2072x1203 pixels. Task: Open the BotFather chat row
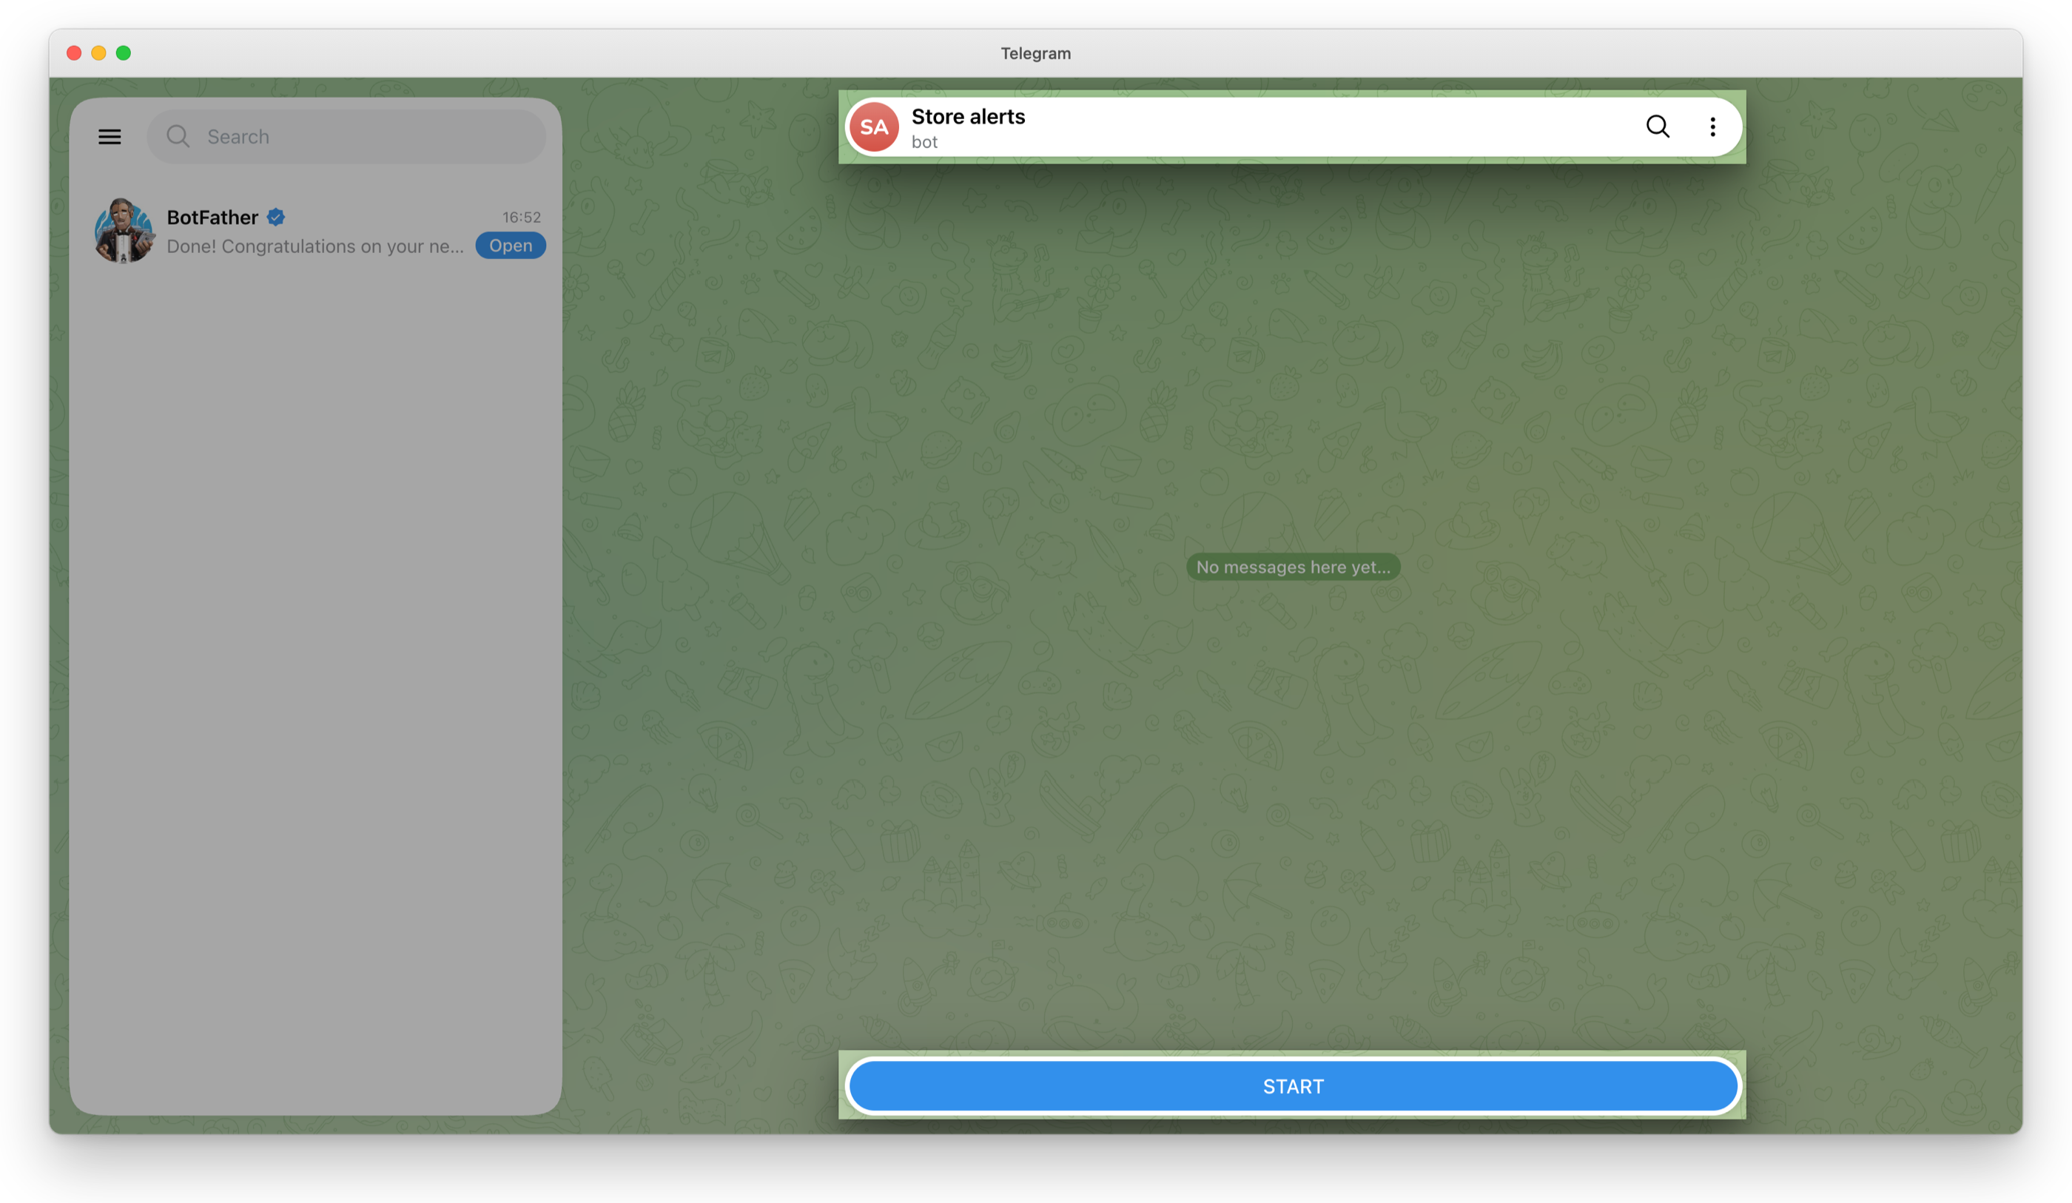point(316,230)
